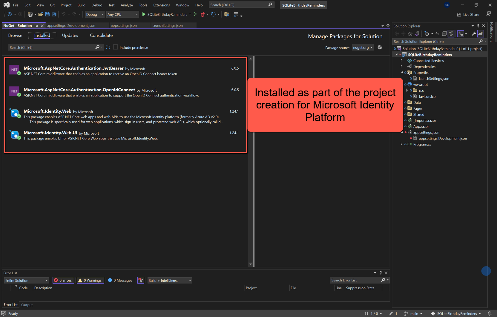Toggle the 0 Warnings filter button
This screenshot has height=317, width=497.
[x=90, y=280]
